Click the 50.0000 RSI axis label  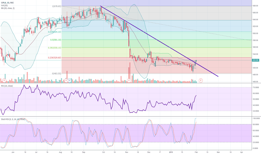pyautogui.click(x=256, y=99)
